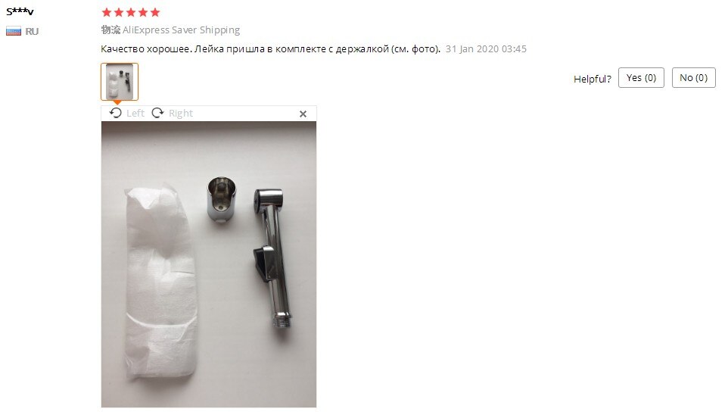Click the enlarged bidet sprayer photo
Image resolution: width=728 pixels, height=415 pixels.
(x=209, y=264)
